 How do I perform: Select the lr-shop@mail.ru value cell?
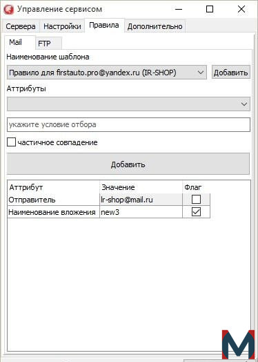coord(141,200)
